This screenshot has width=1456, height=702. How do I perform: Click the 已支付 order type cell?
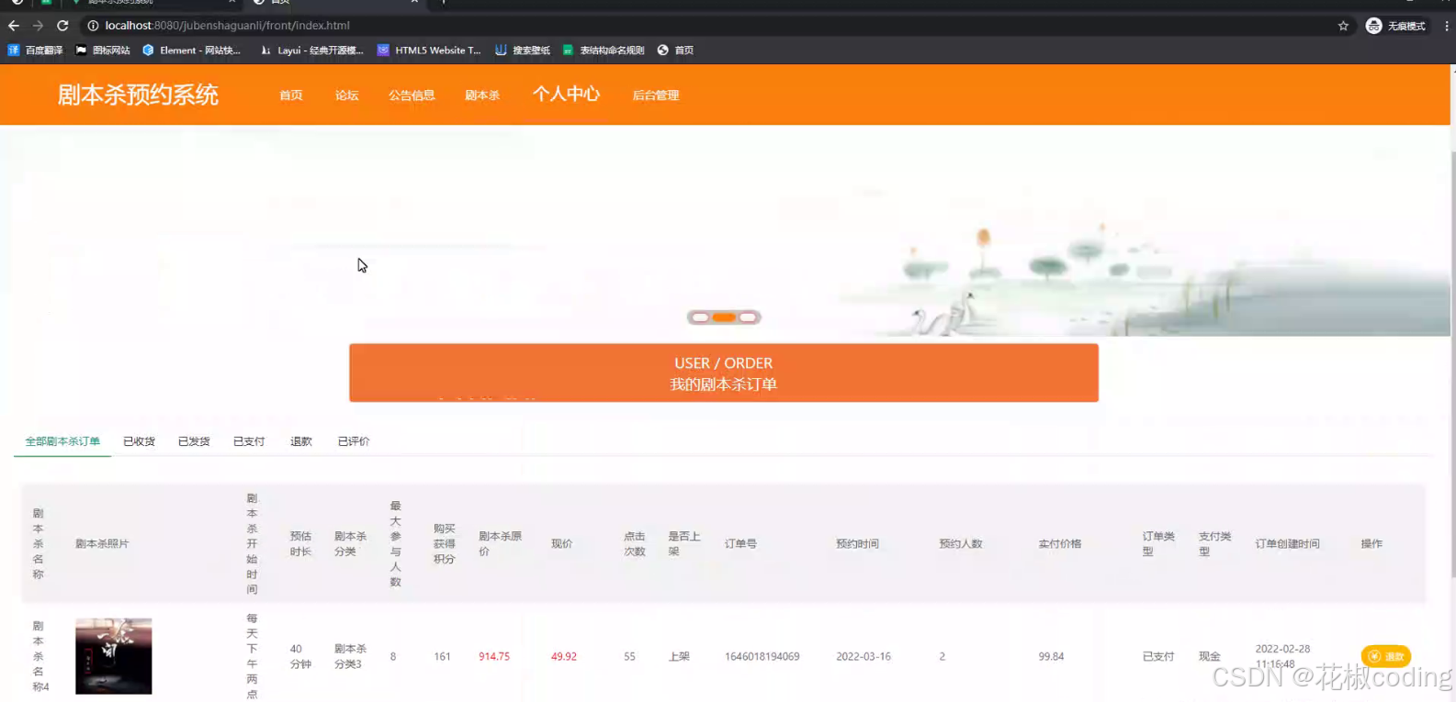pos(1158,657)
